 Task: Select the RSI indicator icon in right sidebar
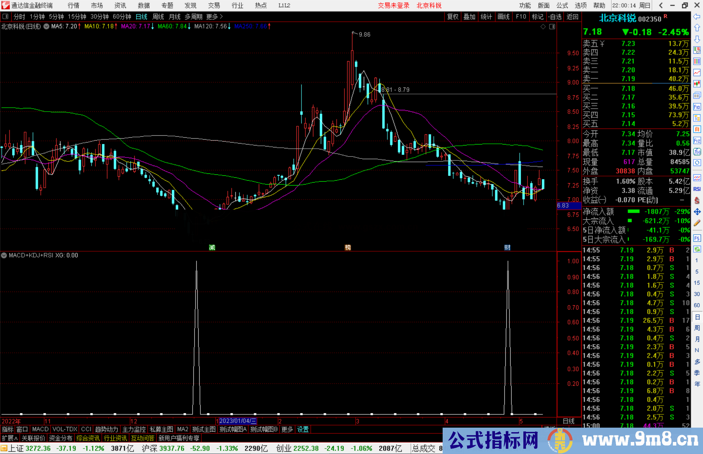click(697, 189)
